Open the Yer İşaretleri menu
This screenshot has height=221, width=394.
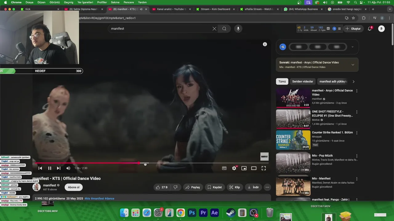pyautogui.click(x=85, y=2)
